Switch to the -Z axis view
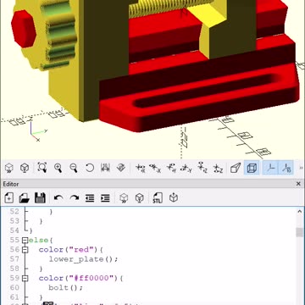This screenshot has height=305, width=305. pyautogui.click(x=218, y=168)
